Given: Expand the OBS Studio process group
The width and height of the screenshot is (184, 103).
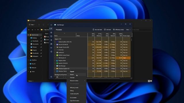Looking at the screenshot, I should pos(55,58).
